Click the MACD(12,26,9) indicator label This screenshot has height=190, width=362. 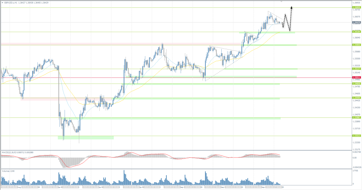[x=11, y=152]
